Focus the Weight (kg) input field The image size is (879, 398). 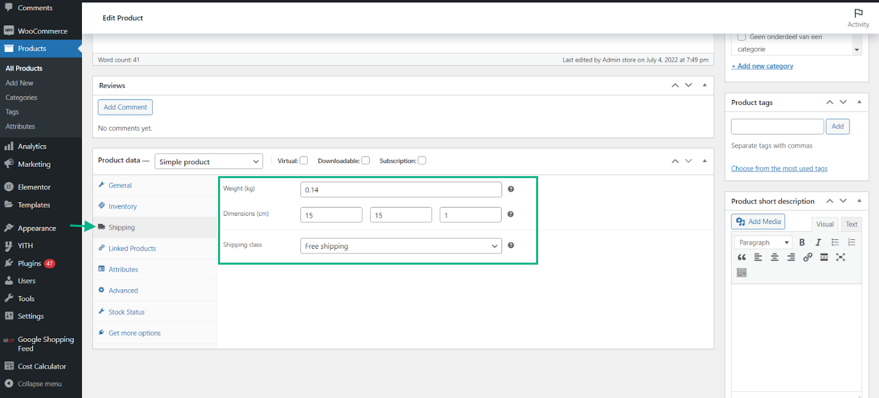[401, 189]
